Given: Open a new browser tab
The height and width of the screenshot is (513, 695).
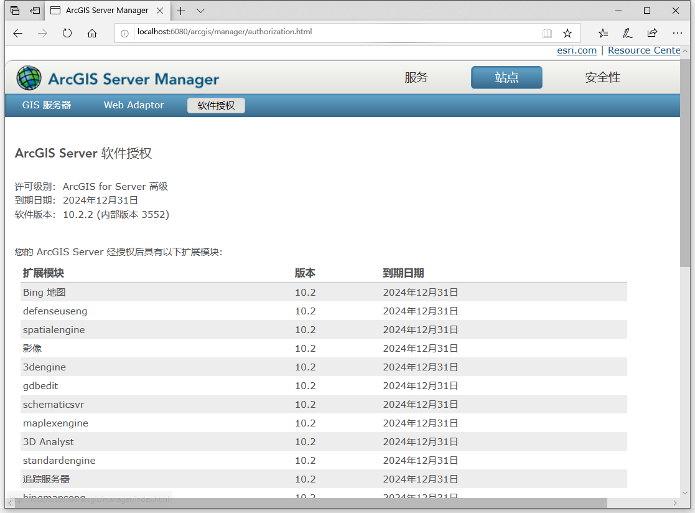Looking at the screenshot, I should [181, 11].
